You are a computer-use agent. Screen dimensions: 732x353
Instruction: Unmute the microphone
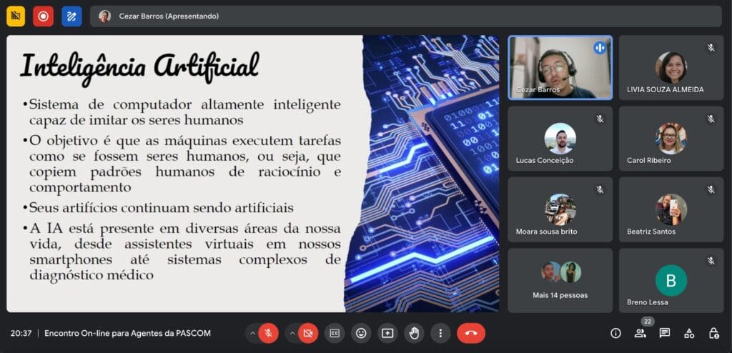click(269, 333)
